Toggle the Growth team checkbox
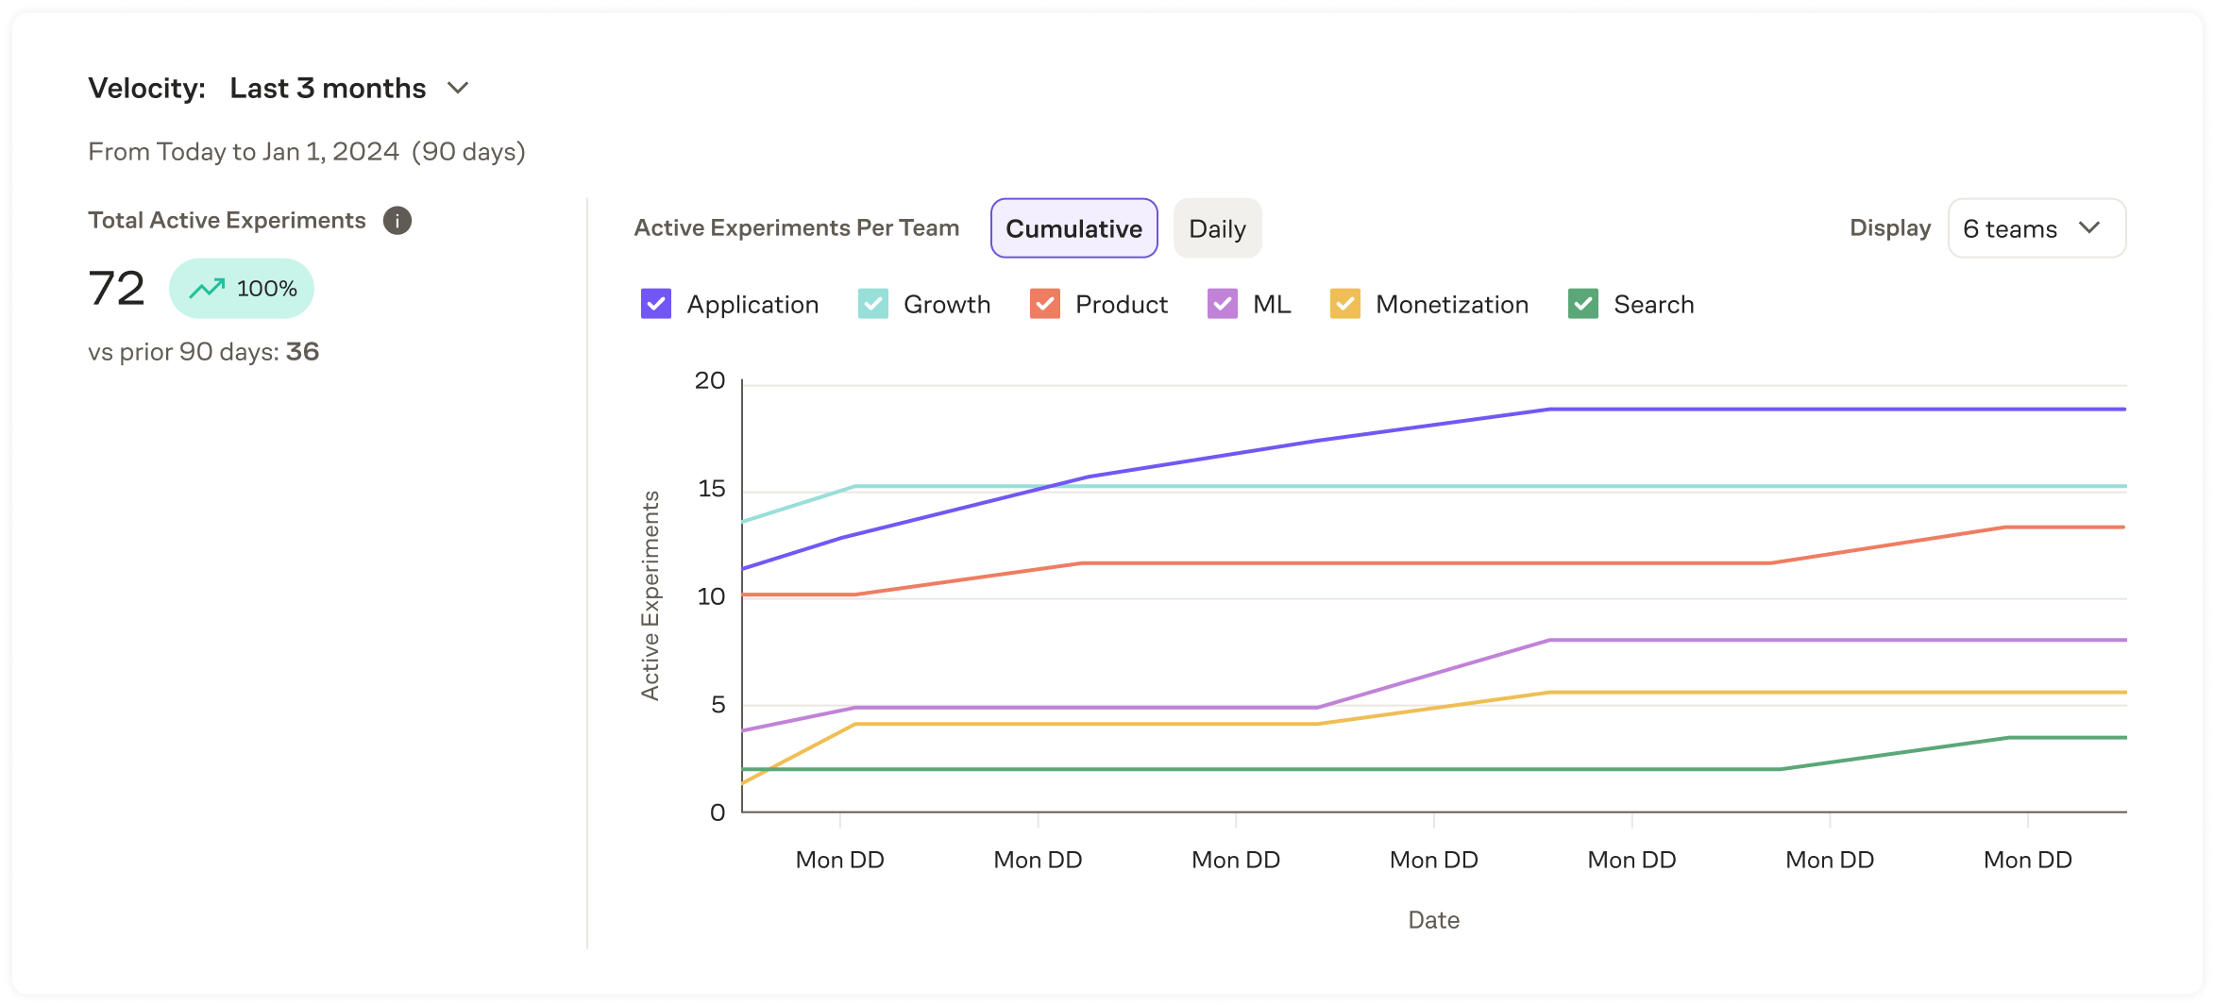The image size is (2214, 1005). tap(873, 305)
